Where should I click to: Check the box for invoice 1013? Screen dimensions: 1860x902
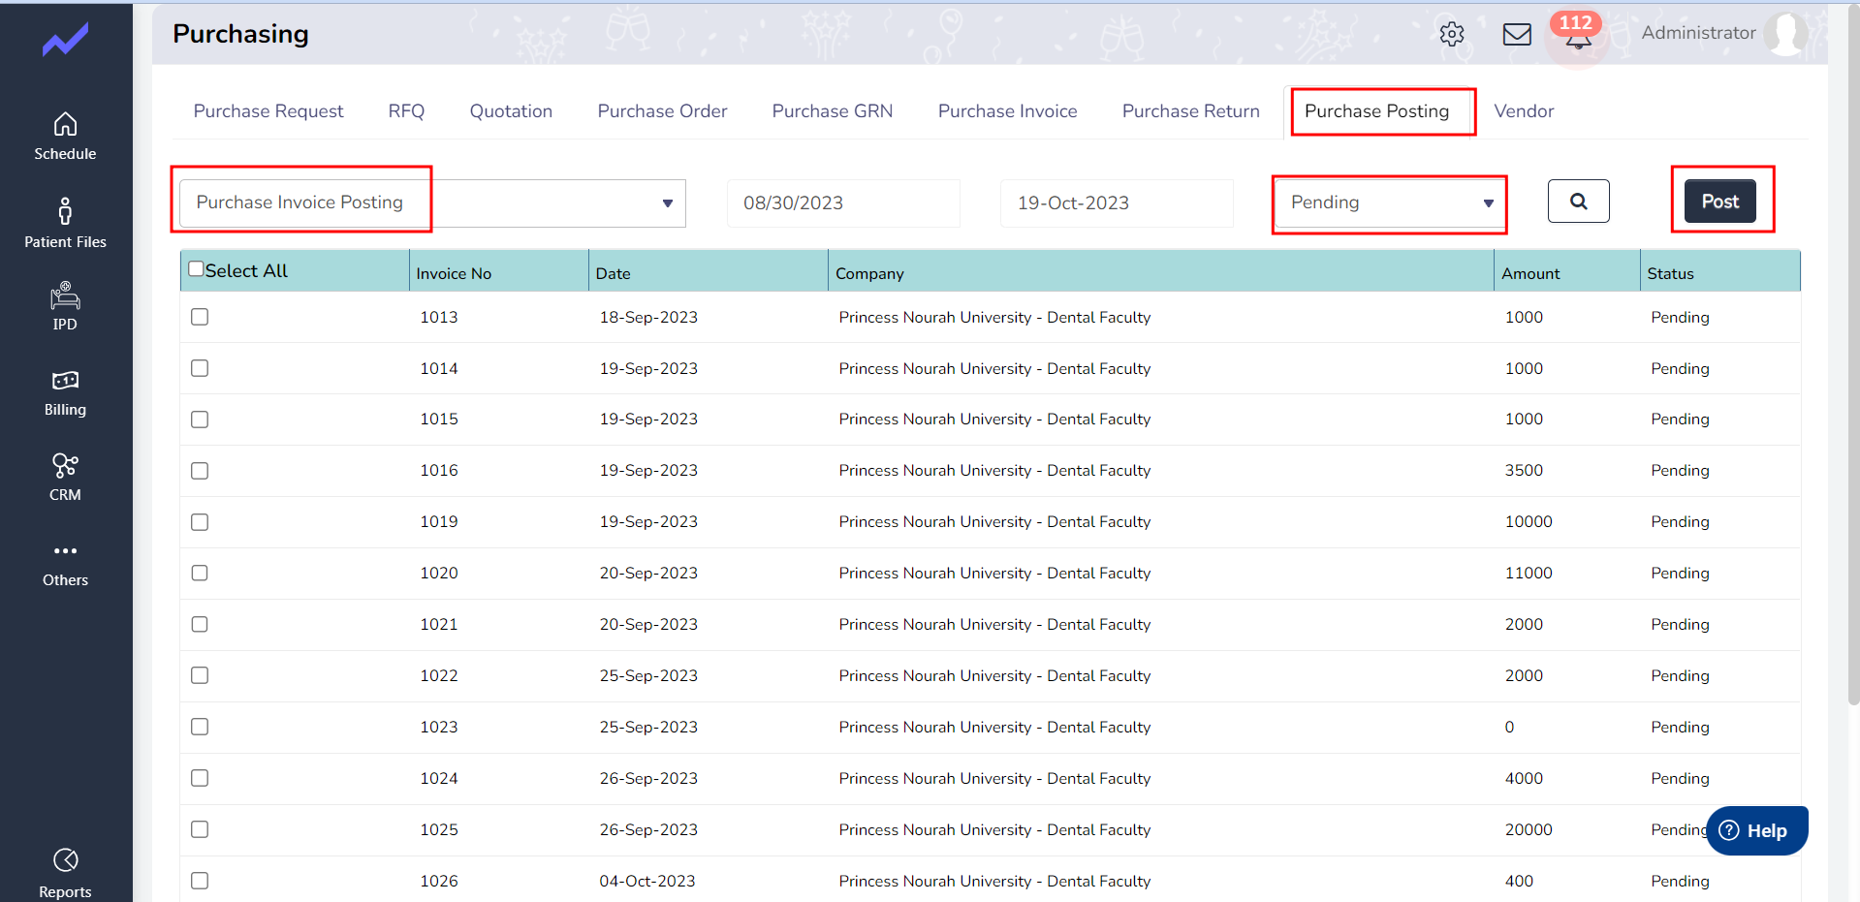pos(200,317)
